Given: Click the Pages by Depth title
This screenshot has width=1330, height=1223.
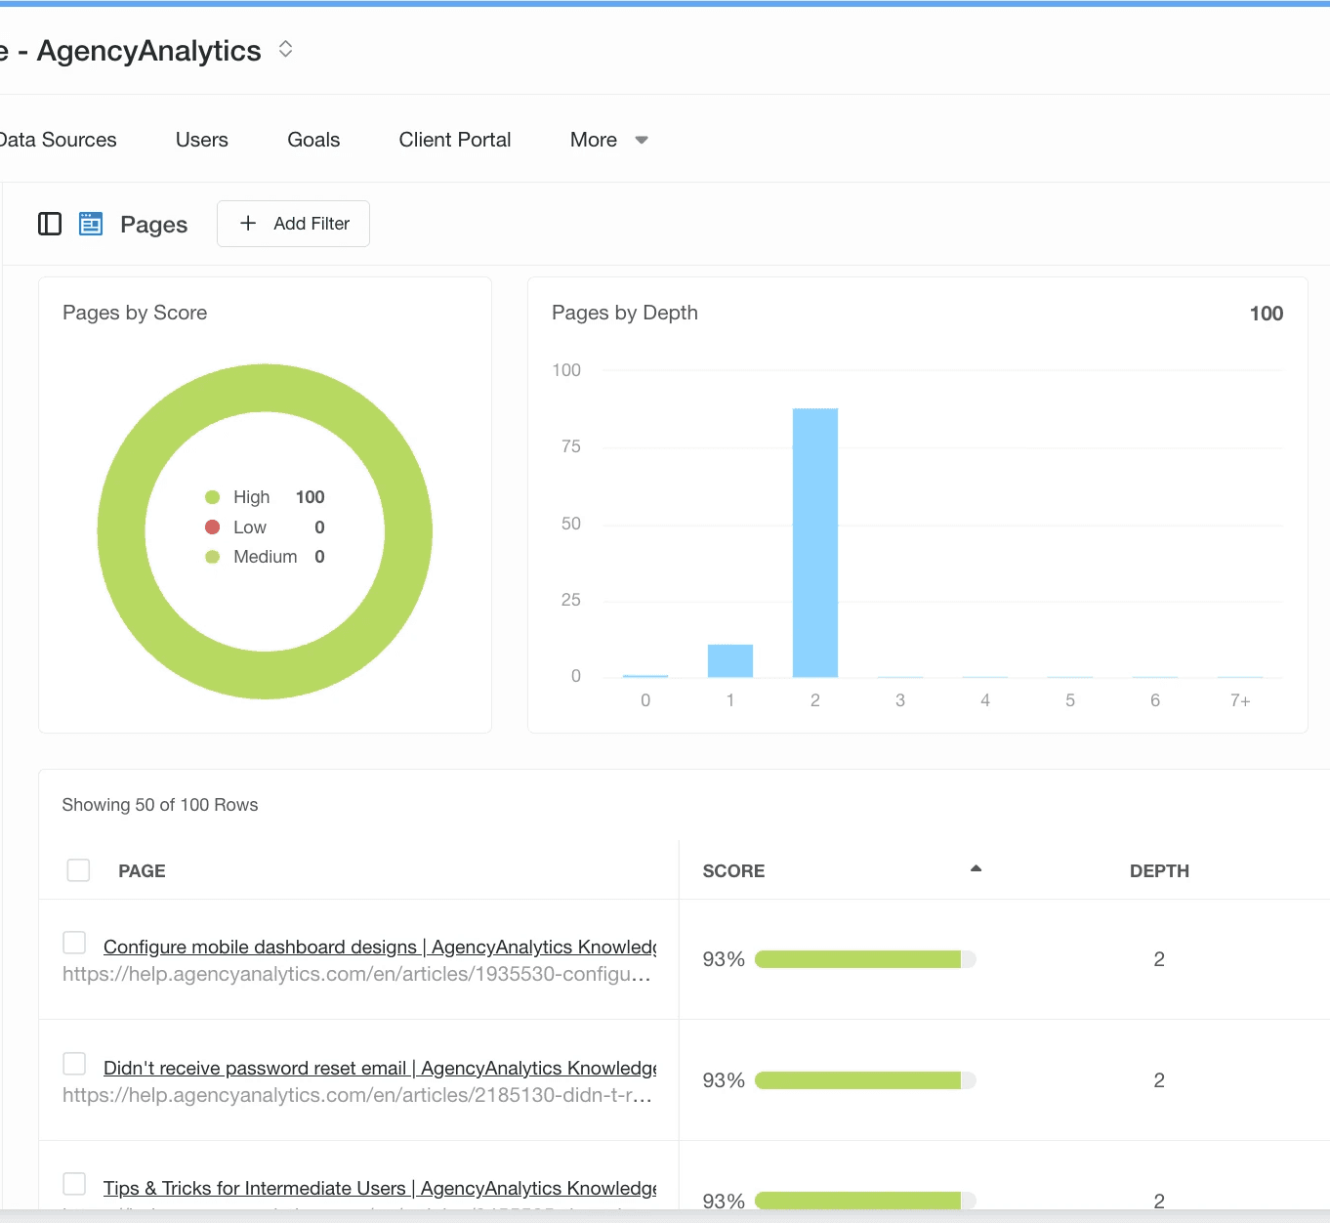Looking at the screenshot, I should pyautogui.click(x=625, y=313).
